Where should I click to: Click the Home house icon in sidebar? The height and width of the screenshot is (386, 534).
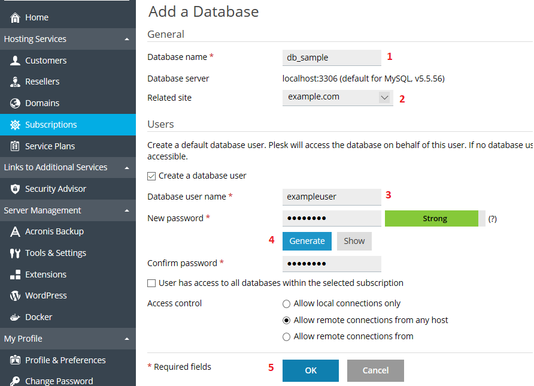point(15,17)
